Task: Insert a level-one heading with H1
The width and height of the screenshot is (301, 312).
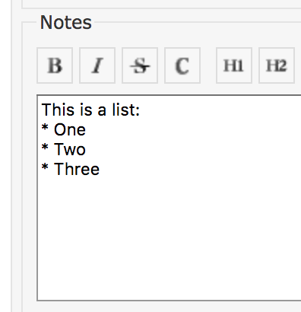Action: pos(234,65)
